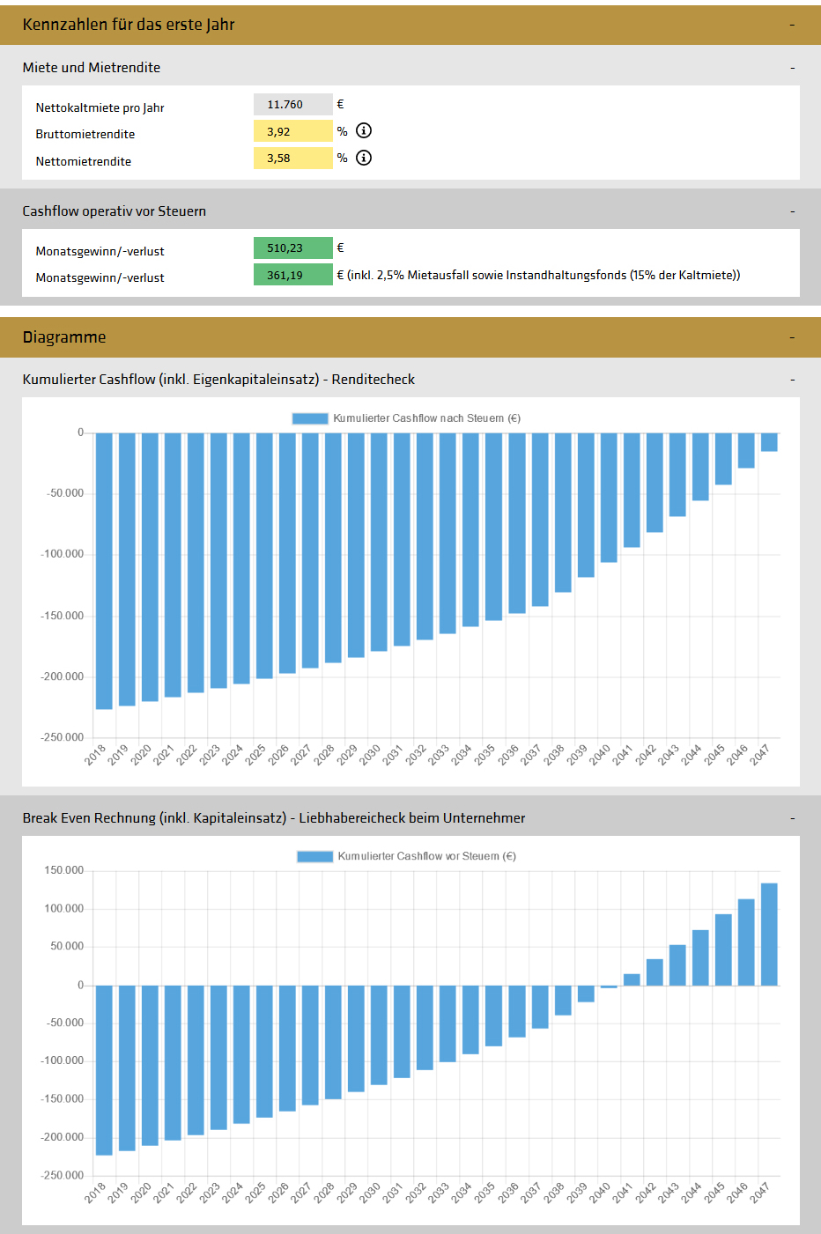Open the info icon next to Nettomietrendite
This screenshot has height=1234, width=821.
coord(364,158)
